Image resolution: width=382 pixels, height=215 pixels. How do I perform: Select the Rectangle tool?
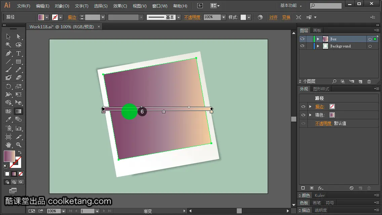pos(18,61)
